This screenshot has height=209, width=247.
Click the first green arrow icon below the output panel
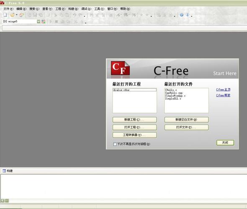pyautogui.click(x=3, y=201)
